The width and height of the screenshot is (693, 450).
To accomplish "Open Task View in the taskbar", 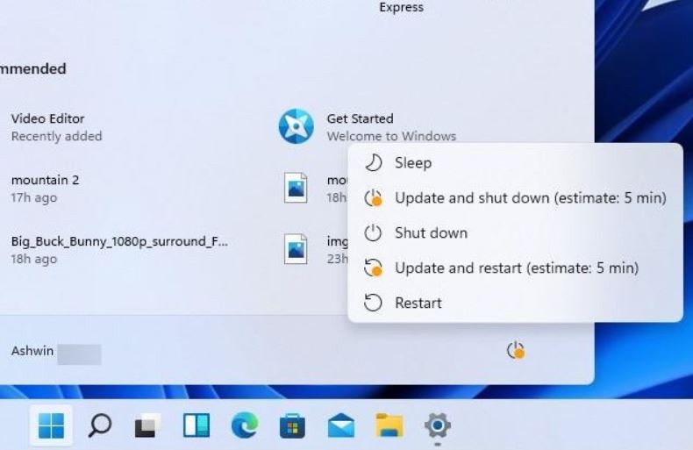I will pos(147,425).
